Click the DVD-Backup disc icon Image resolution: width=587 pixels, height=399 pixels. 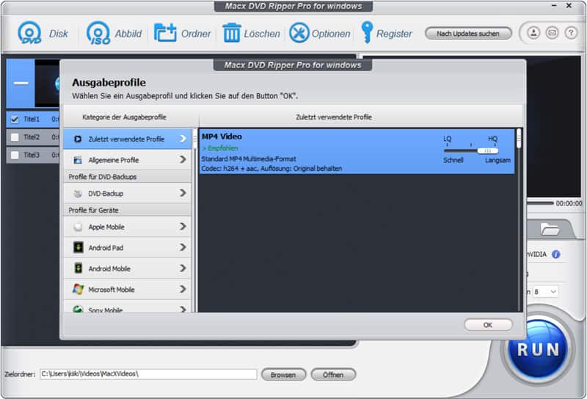pos(78,194)
